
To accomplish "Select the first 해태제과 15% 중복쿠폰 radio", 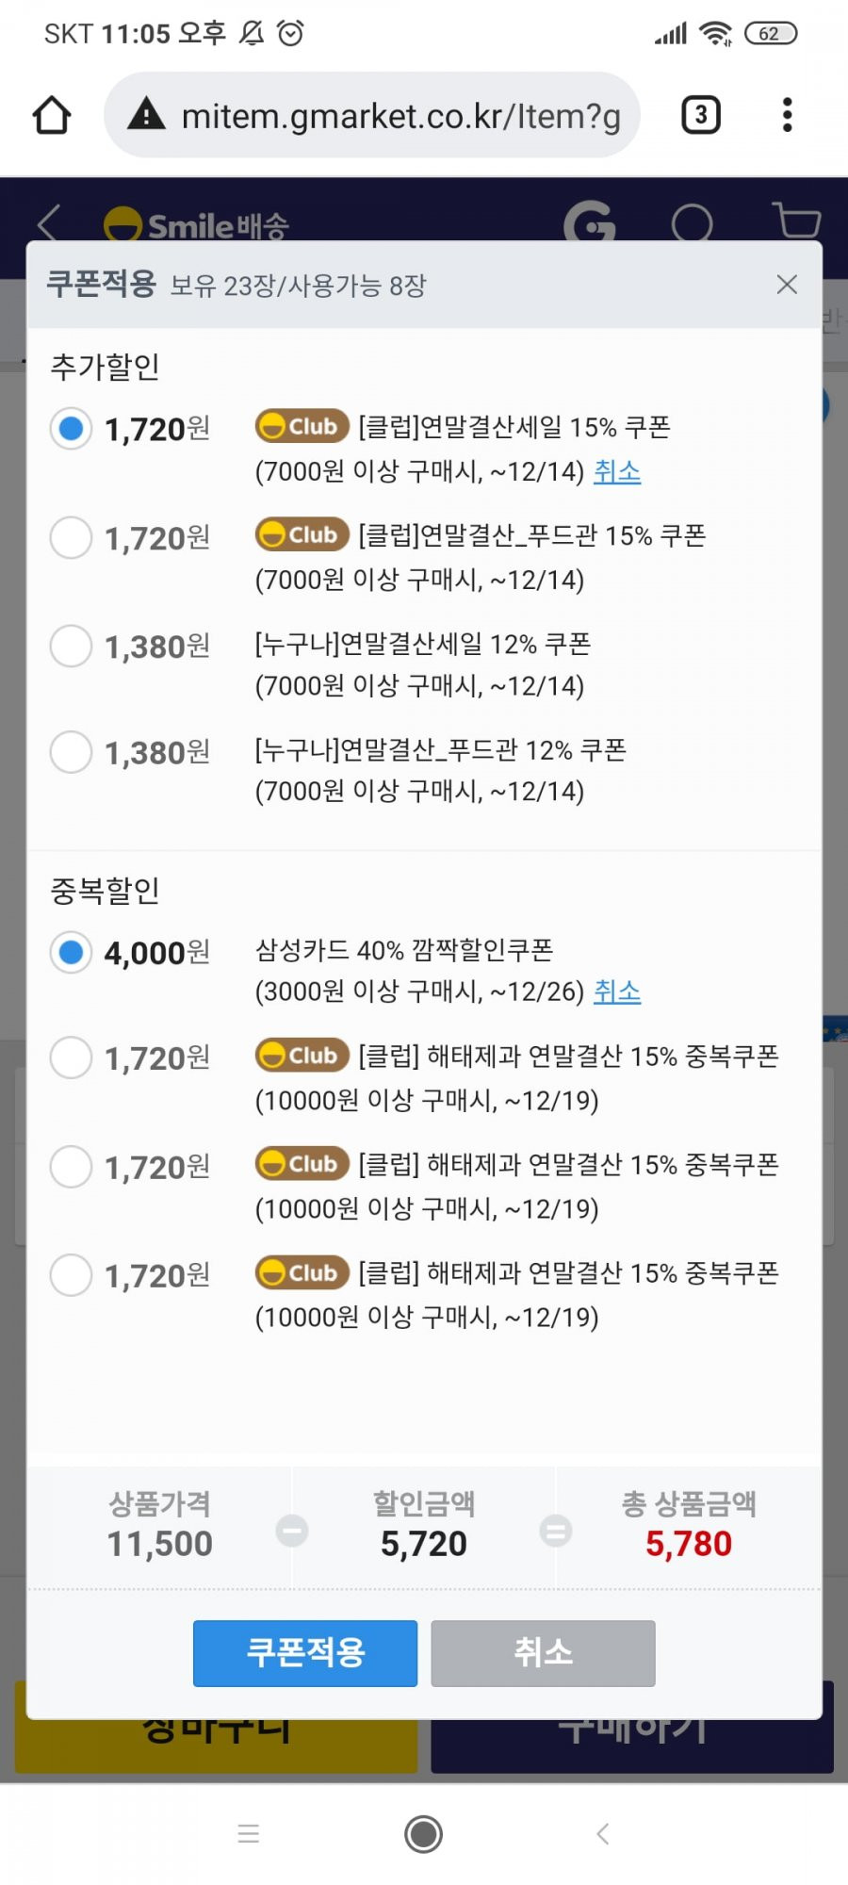I will click(71, 1057).
